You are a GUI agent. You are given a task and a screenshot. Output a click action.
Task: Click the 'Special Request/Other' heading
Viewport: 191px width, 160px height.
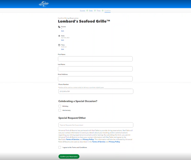pos(72,118)
